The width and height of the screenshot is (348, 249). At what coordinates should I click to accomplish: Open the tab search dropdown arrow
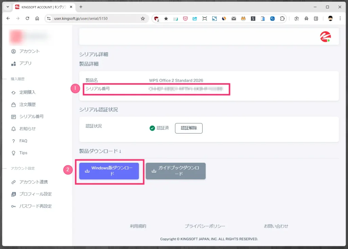(x=8, y=7)
